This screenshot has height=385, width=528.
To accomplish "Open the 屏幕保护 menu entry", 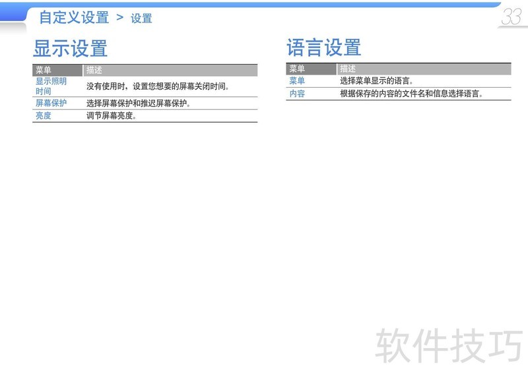I will point(51,104).
